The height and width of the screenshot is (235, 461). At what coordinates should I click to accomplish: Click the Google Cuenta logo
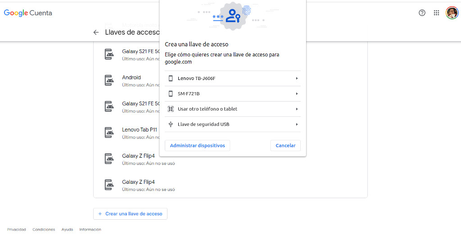28,13
